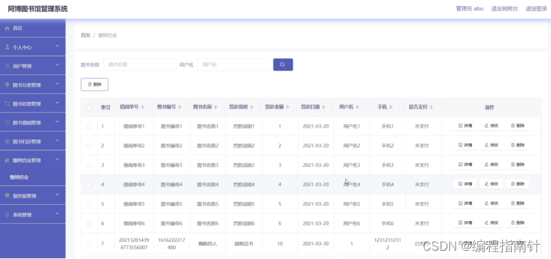
Task: Open 详情 for row 借阅单号1
Action: pos(465,126)
